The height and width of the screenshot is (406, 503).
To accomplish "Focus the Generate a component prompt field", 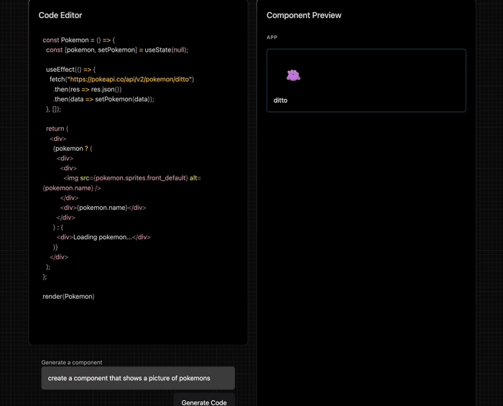I will point(138,378).
